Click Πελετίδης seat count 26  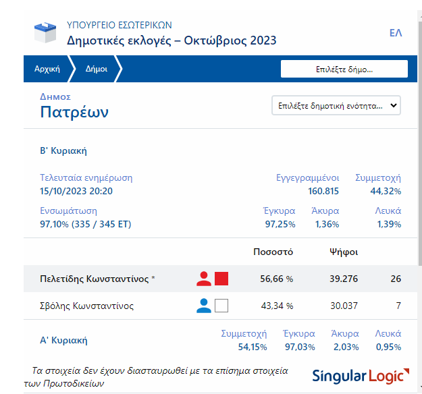[395, 279]
